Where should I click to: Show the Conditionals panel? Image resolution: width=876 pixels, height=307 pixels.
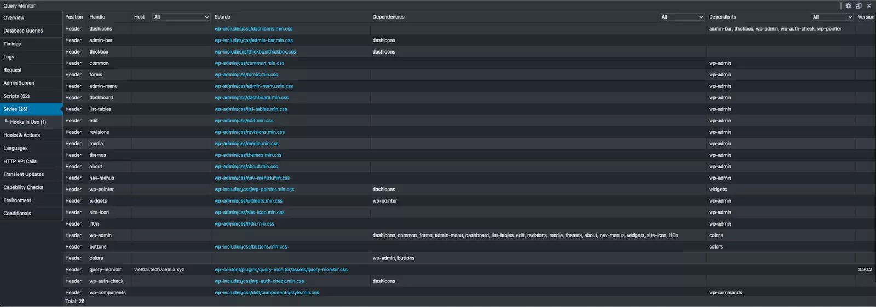tap(18, 214)
